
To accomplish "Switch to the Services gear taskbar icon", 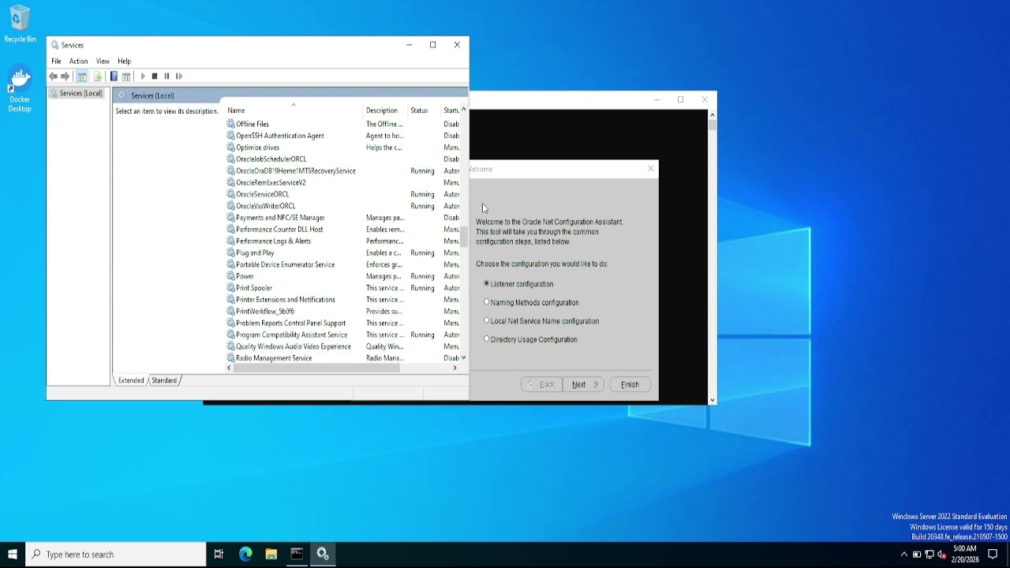I will pyautogui.click(x=323, y=555).
